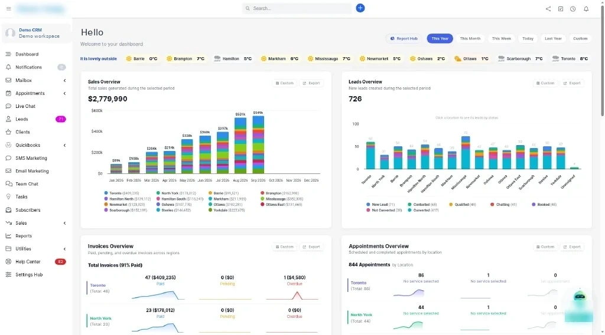
Task: Click the Barrie weather chip
Action: (x=141, y=59)
